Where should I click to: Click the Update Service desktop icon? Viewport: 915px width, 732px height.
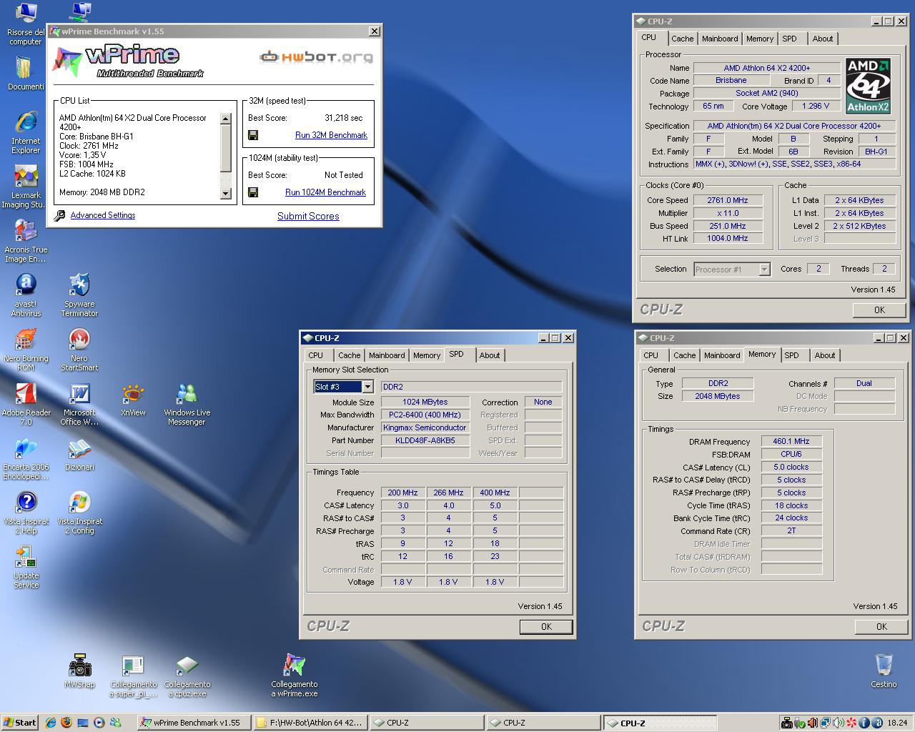click(26, 567)
